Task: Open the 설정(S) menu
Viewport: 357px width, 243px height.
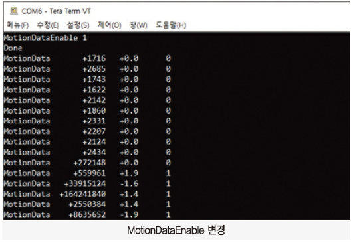Action: click(78, 25)
